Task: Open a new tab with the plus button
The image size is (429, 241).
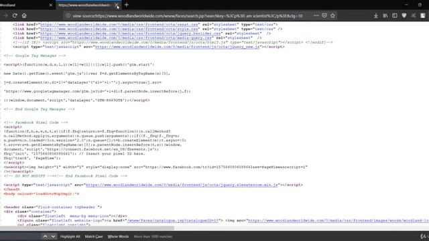Action: [x=127, y=5]
